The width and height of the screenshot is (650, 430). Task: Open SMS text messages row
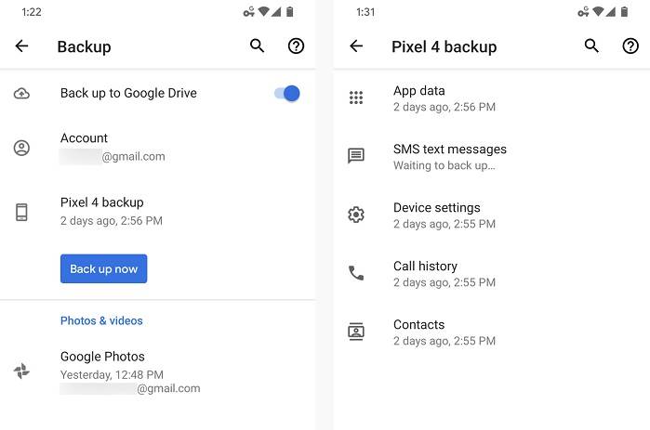tap(491, 157)
